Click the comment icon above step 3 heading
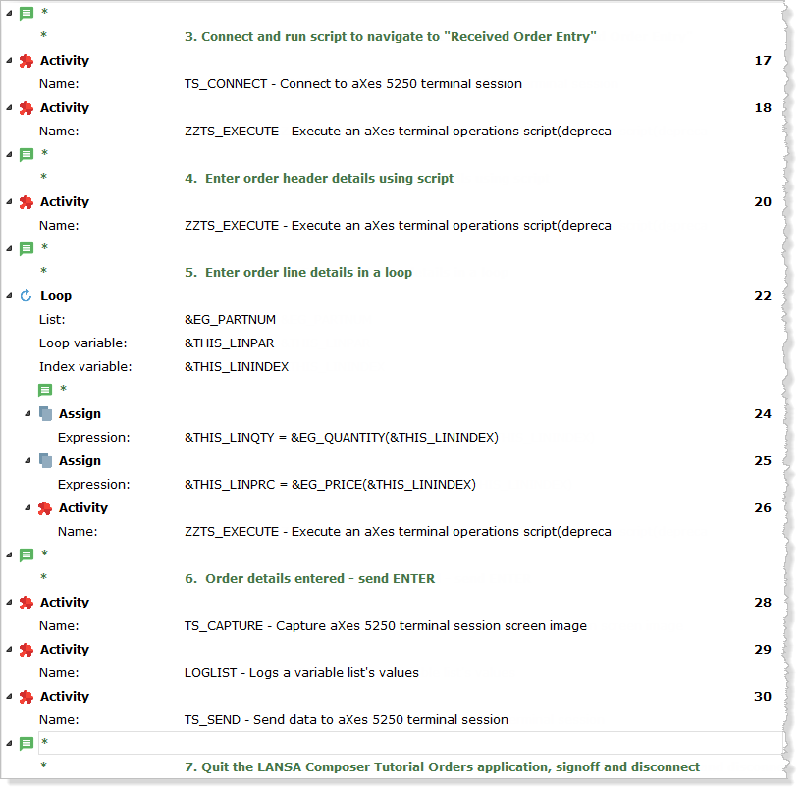Image resolution: width=802 pixels, height=792 pixels. point(27,14)
